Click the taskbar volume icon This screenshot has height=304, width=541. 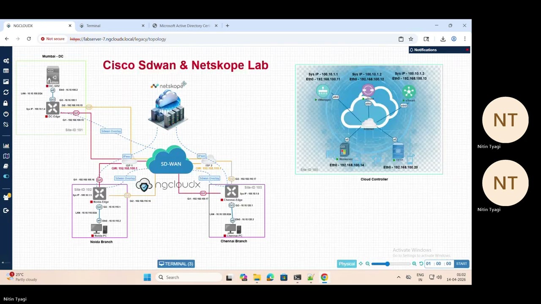[x=439, y=277]
